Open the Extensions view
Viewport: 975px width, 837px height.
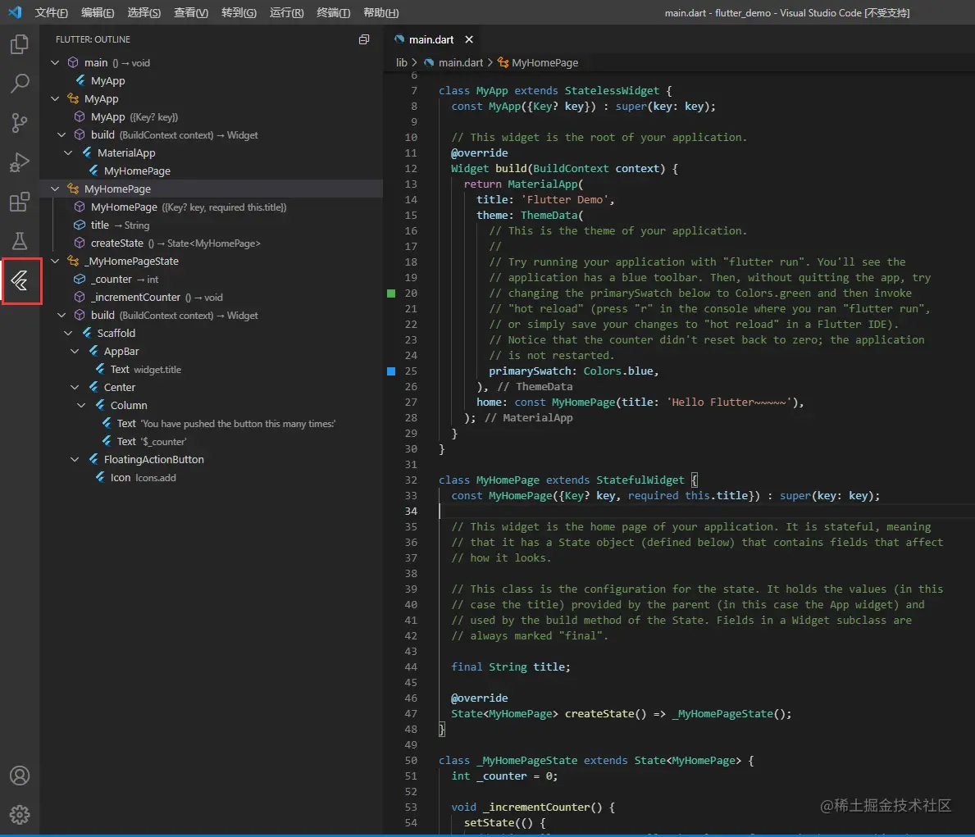click(x=20, y=202)
